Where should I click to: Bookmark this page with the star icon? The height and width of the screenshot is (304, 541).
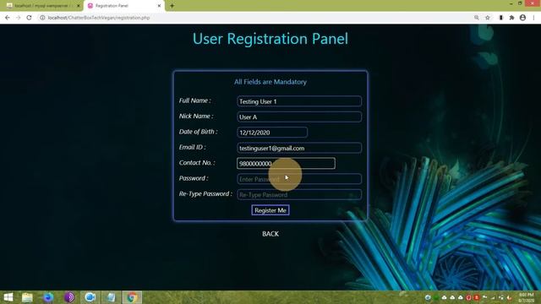tap(488, 18)
